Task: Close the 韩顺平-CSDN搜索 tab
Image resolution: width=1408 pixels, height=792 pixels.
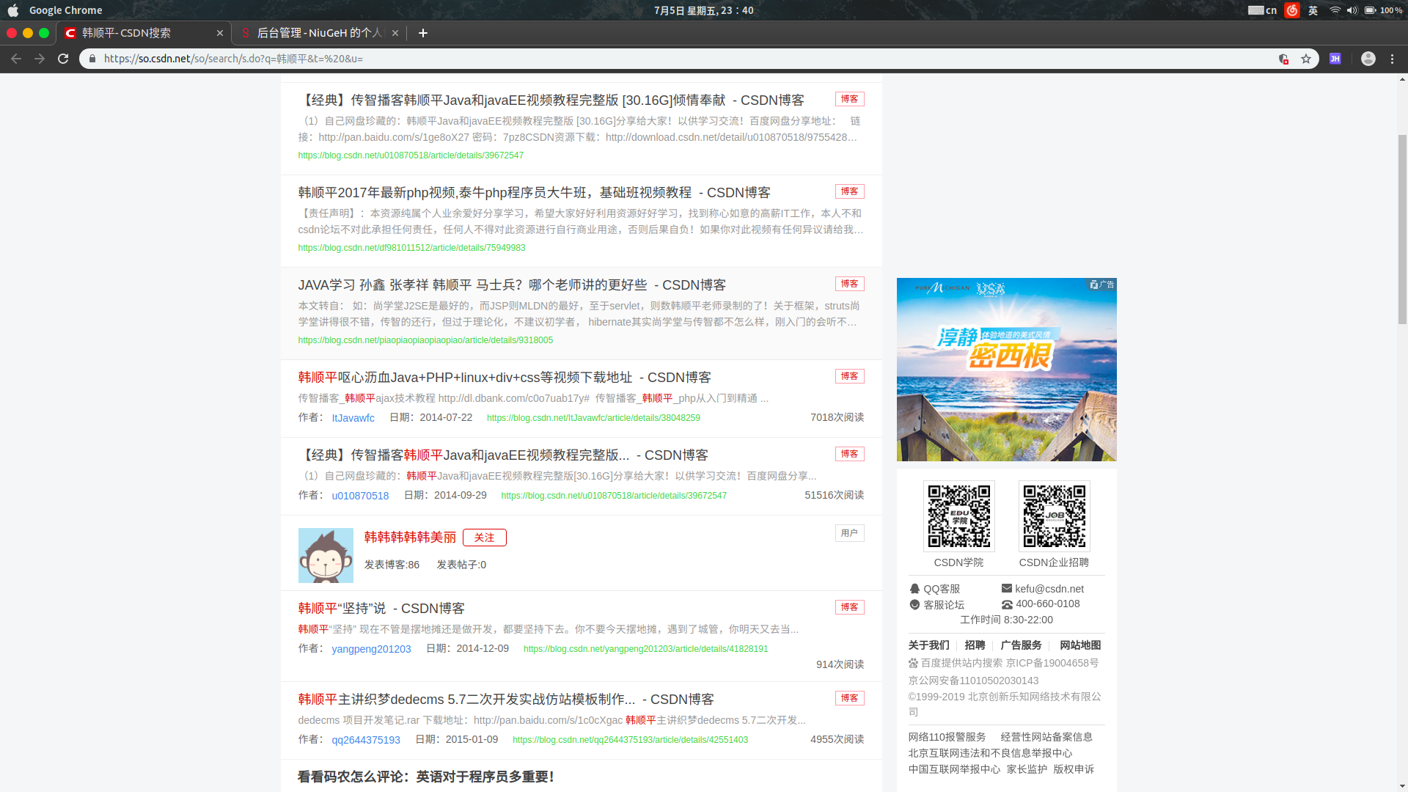Action: coord(220,33)
